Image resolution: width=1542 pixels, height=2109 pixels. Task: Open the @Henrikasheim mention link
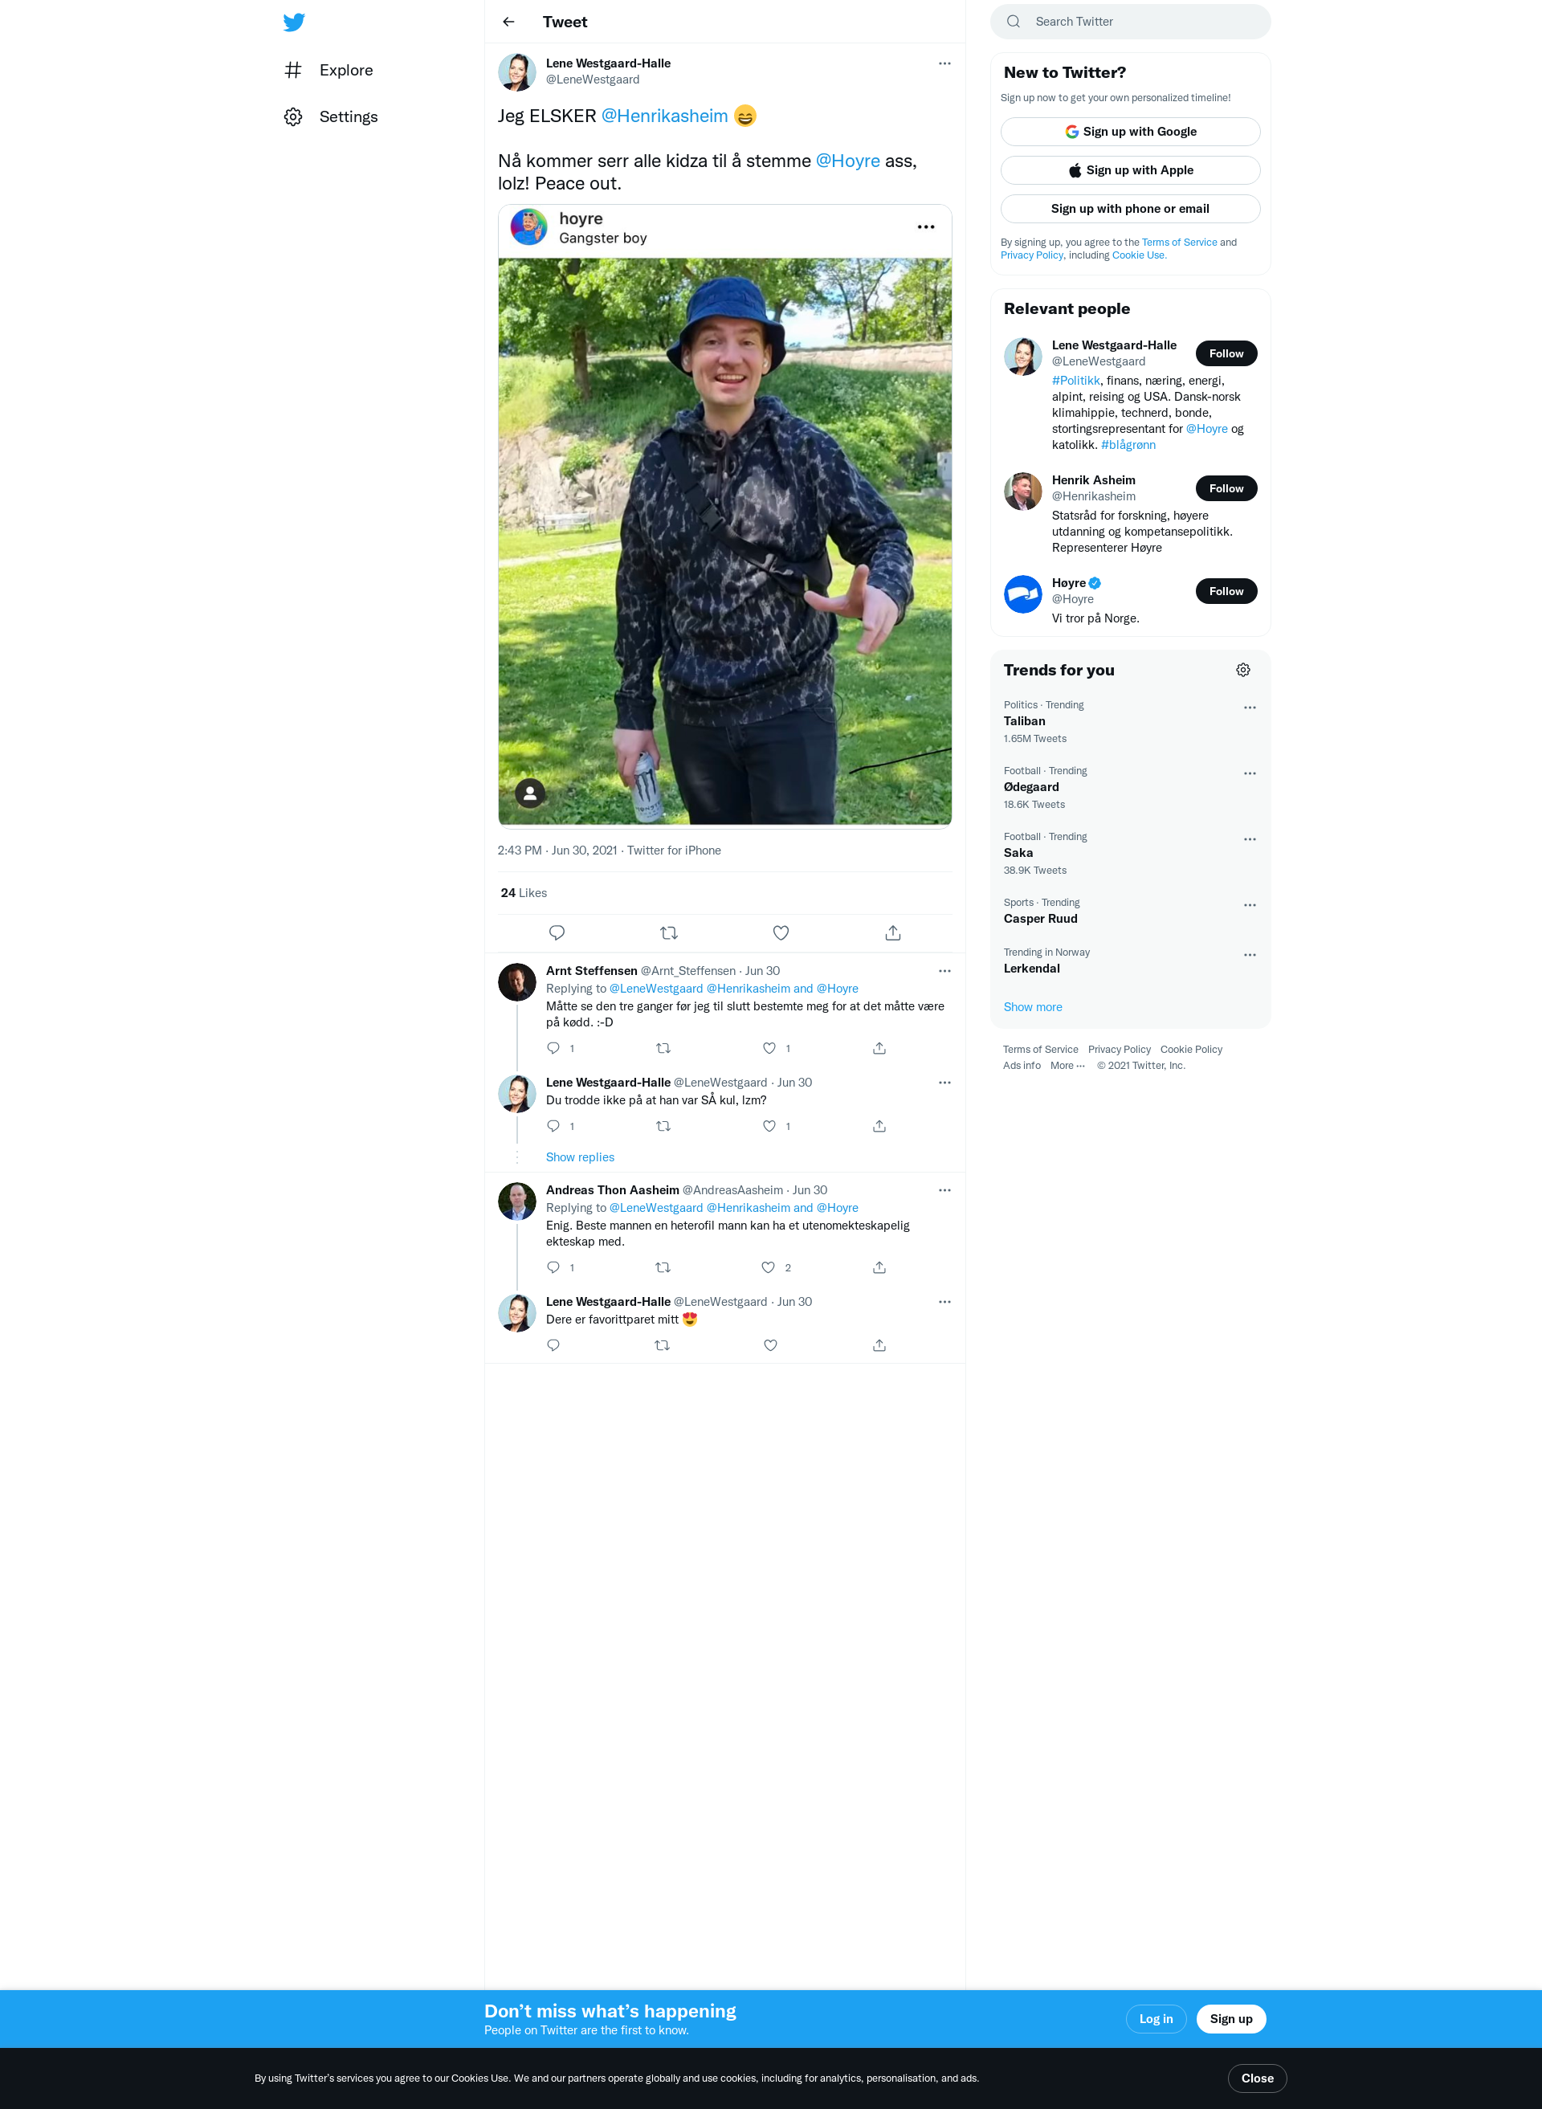click(x=665, y=116)
